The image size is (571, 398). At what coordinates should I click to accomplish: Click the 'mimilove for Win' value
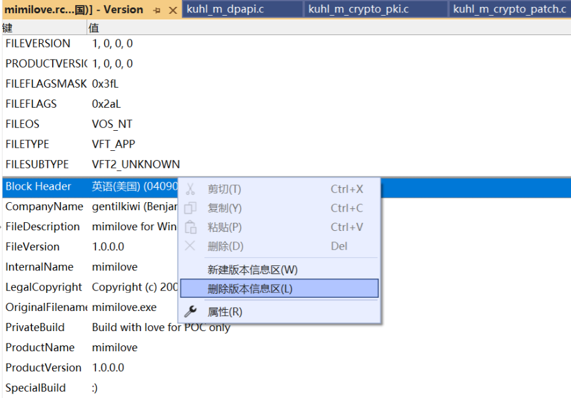point(134,227)
